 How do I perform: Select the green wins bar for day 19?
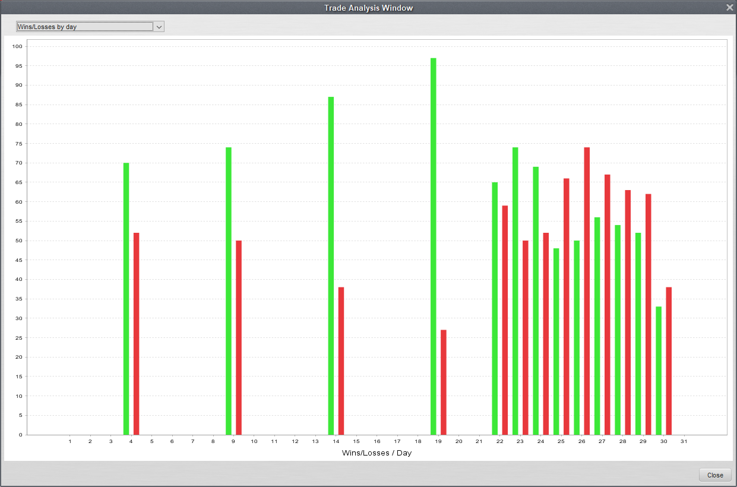[x=434, y=246]
